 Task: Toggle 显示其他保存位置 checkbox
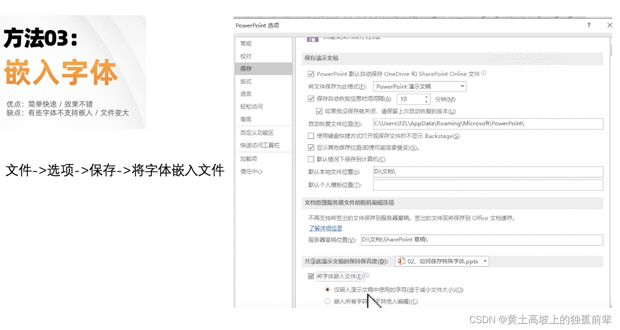[311, 148]
